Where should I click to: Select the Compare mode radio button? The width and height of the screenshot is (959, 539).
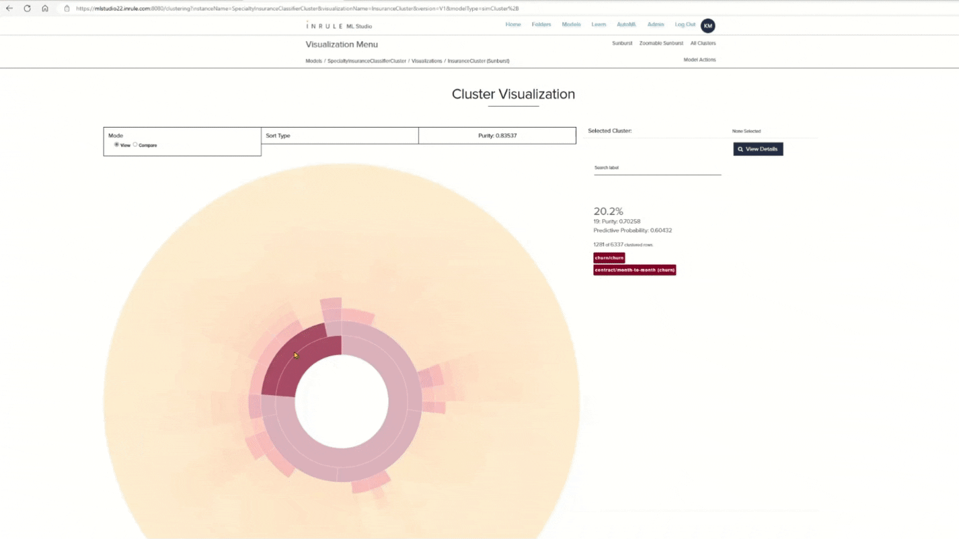pos(135,144)
